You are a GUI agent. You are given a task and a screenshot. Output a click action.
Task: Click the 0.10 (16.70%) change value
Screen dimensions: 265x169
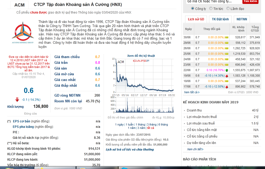[x=216, y=70]
